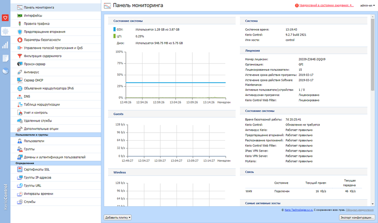Open the Официал.уведомления link
Viewport: 378px width, 223px height.
coord(359,210)
